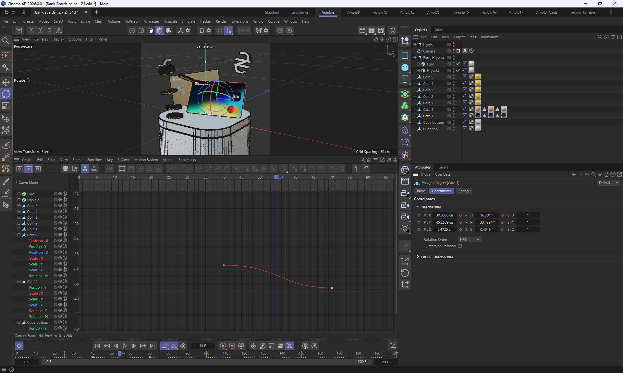The height and width of the screenshot is (373, 623).
Task: Jump to the animation end
Action: pyautogui.click(x=152, y=346)
